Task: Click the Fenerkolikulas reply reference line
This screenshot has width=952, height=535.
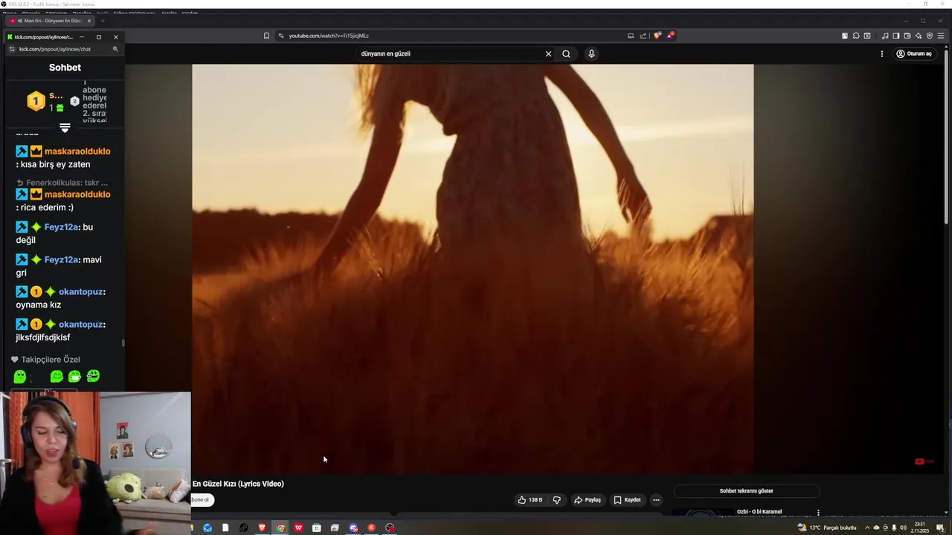Action: (62, 183)
